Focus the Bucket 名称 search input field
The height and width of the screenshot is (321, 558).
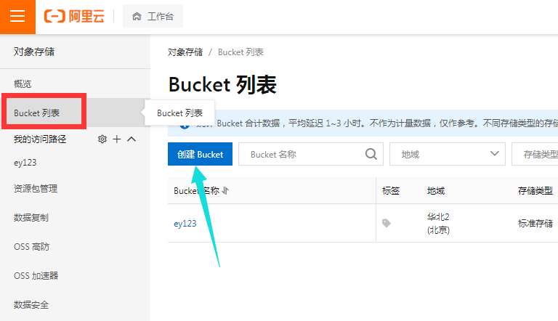coord(302,154)
